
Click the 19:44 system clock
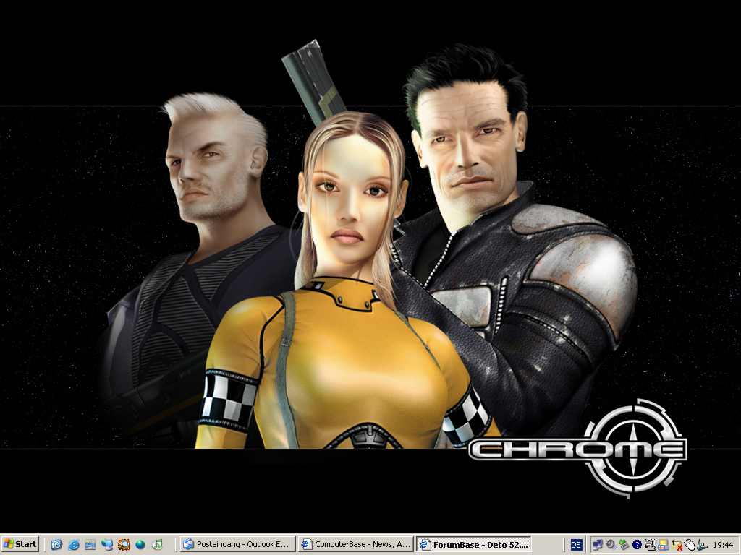724,545
